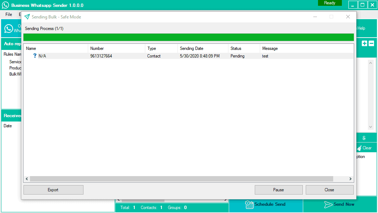Click the Contacts count in status bar
The width and height of the screenshot is (378, 213).
[x=151, y=208]
